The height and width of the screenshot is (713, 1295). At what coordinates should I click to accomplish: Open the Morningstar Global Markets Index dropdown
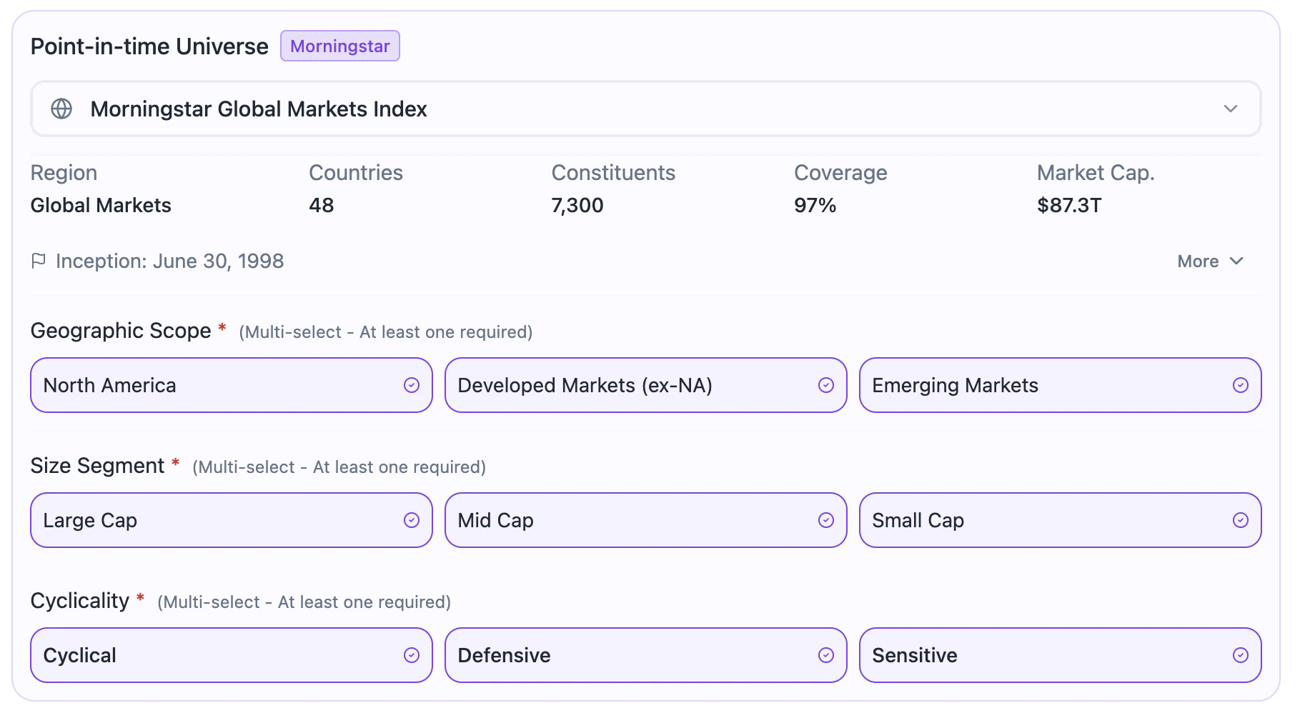(x=646, y=109)
